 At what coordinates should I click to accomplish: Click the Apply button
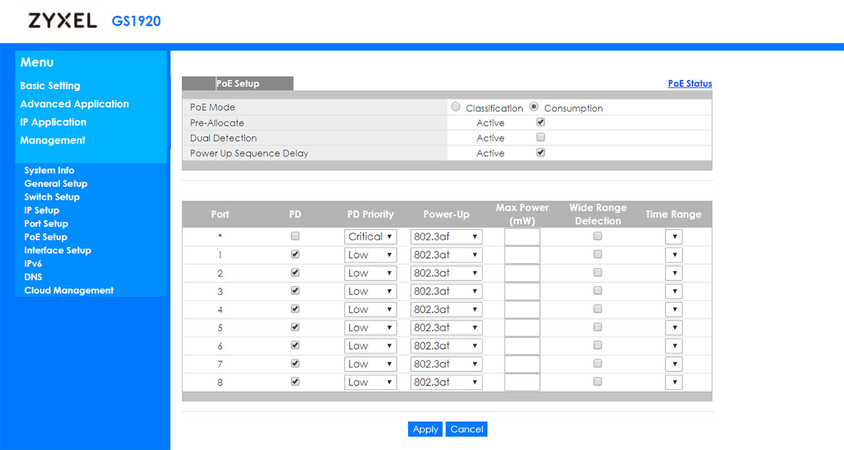click(425, 429)
